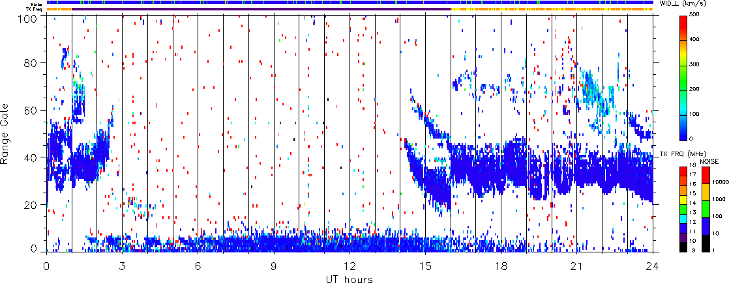Pick the yellow swatch in NOISE legend
This screenshot has height=283, width=729.
pyautogui.click(x=706, y=192)
